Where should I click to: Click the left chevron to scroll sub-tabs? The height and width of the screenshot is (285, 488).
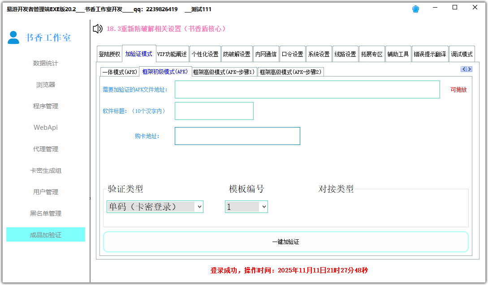click(463, 69)
